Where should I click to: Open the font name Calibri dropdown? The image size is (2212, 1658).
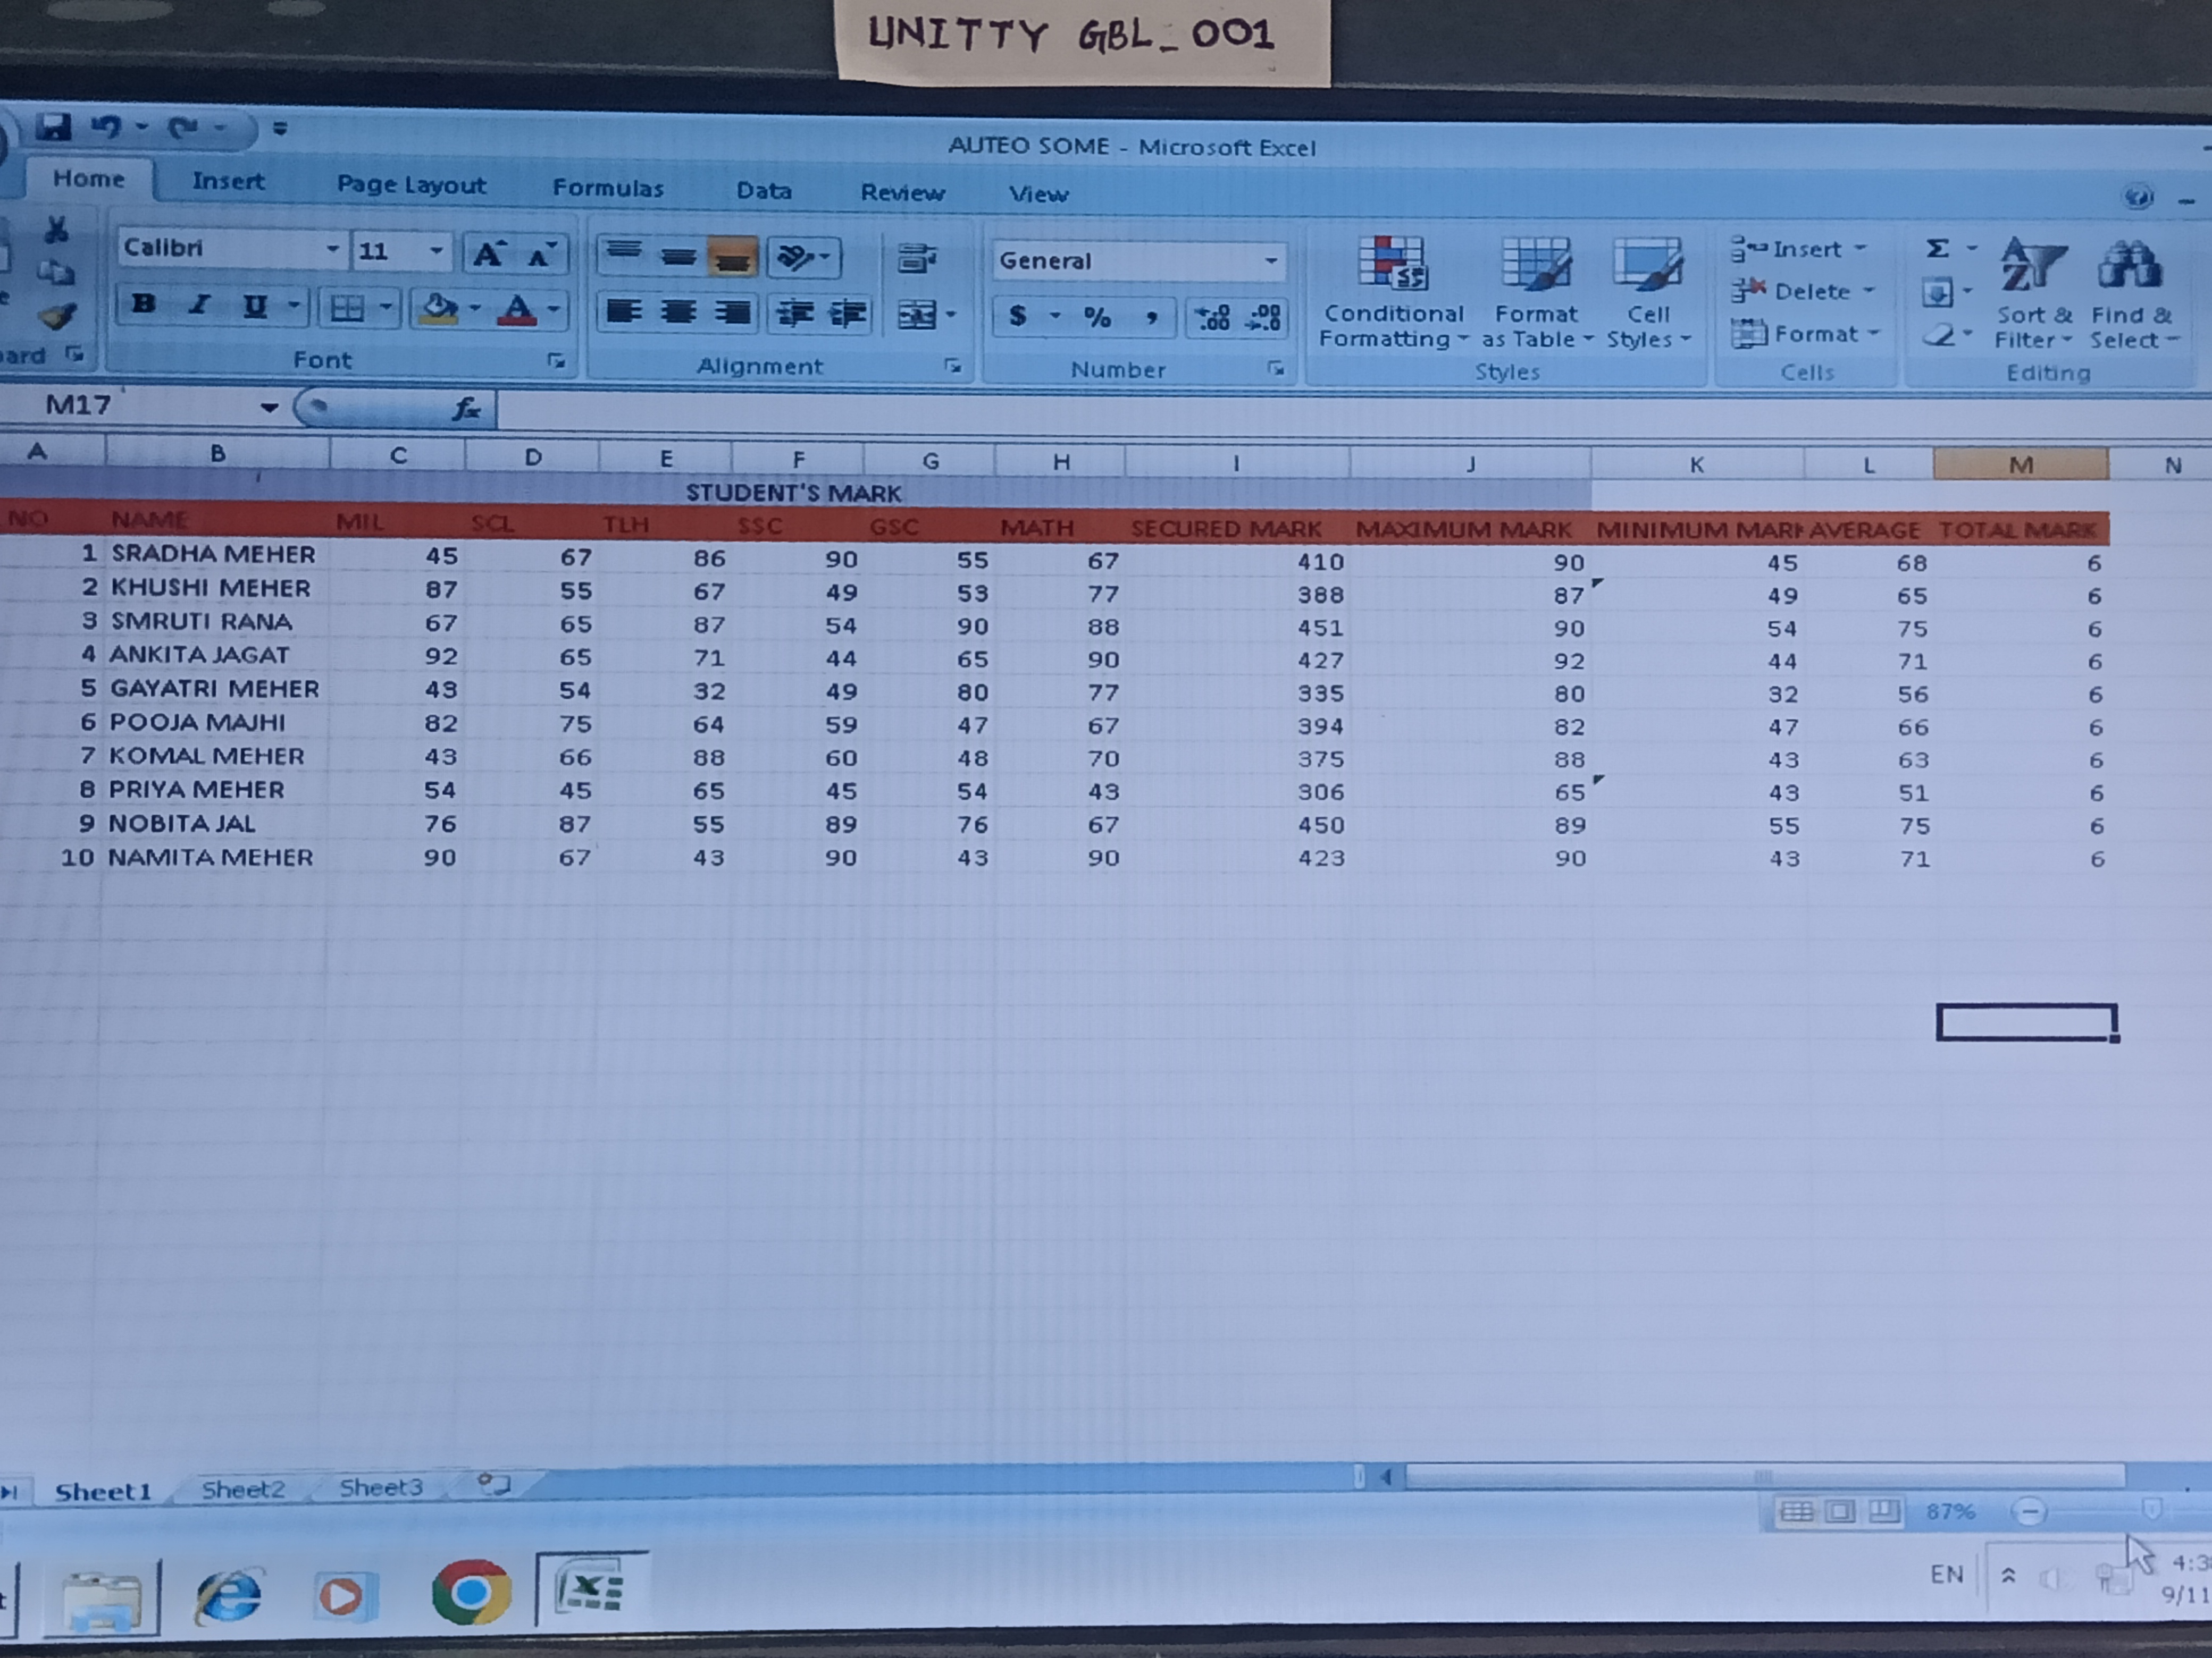click(333, 249)
